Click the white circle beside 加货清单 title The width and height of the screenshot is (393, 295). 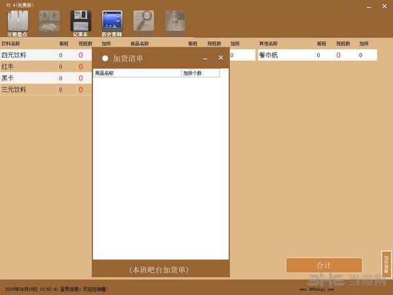point(105,58)
